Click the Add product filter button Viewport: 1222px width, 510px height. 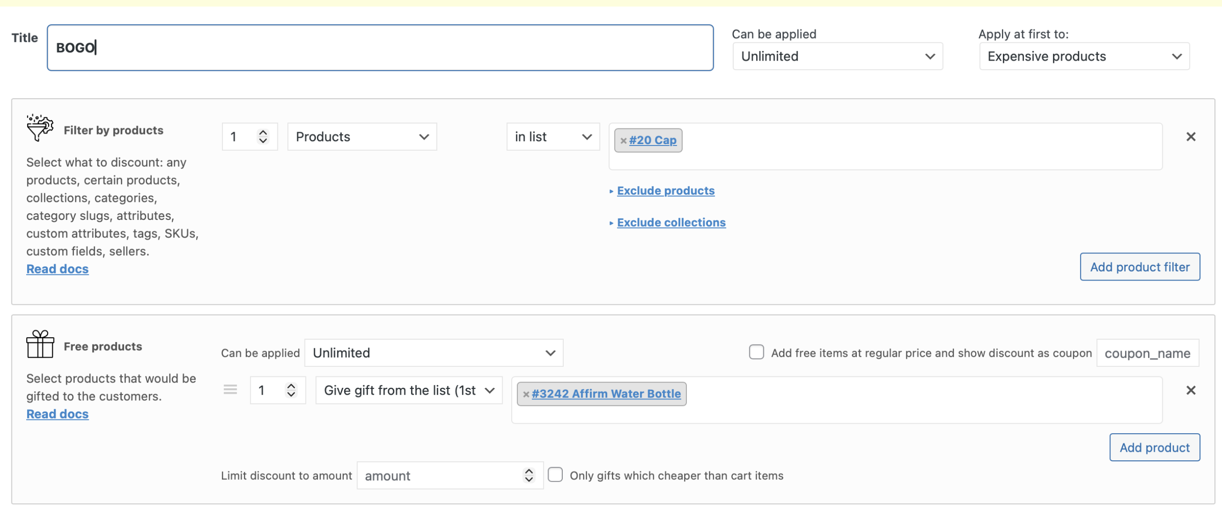click(x=1139, y=267)
